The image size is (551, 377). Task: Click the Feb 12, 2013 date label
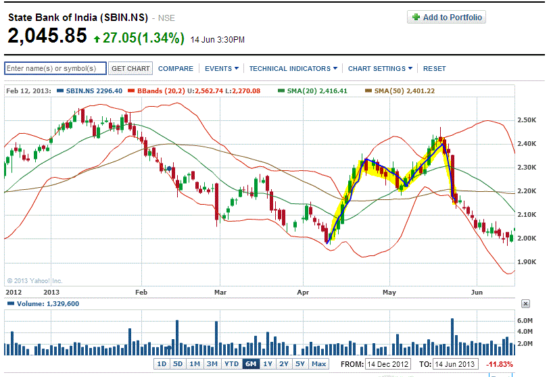28,91
